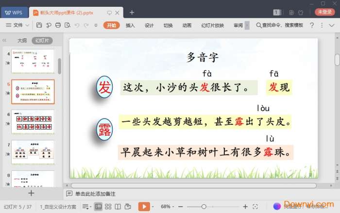Select slide 8 thumbnail

coord(33,179)
